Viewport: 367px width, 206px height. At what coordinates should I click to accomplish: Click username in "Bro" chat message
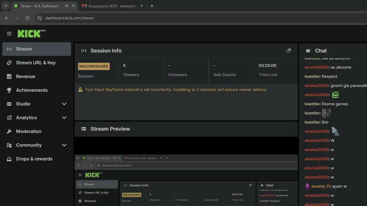[x=313, y=122]
